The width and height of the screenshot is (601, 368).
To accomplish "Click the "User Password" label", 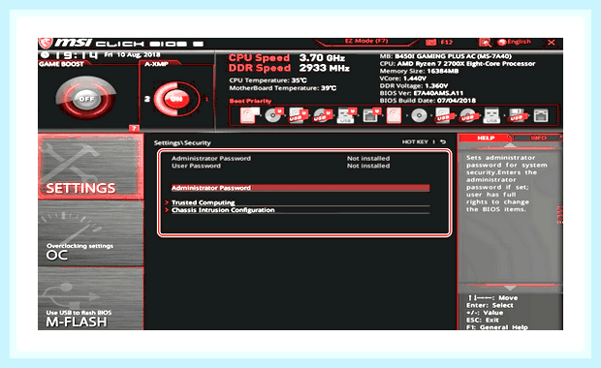I will point(196,166).
